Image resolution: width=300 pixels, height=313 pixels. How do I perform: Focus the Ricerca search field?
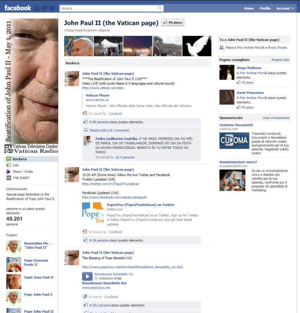(109, 8)
